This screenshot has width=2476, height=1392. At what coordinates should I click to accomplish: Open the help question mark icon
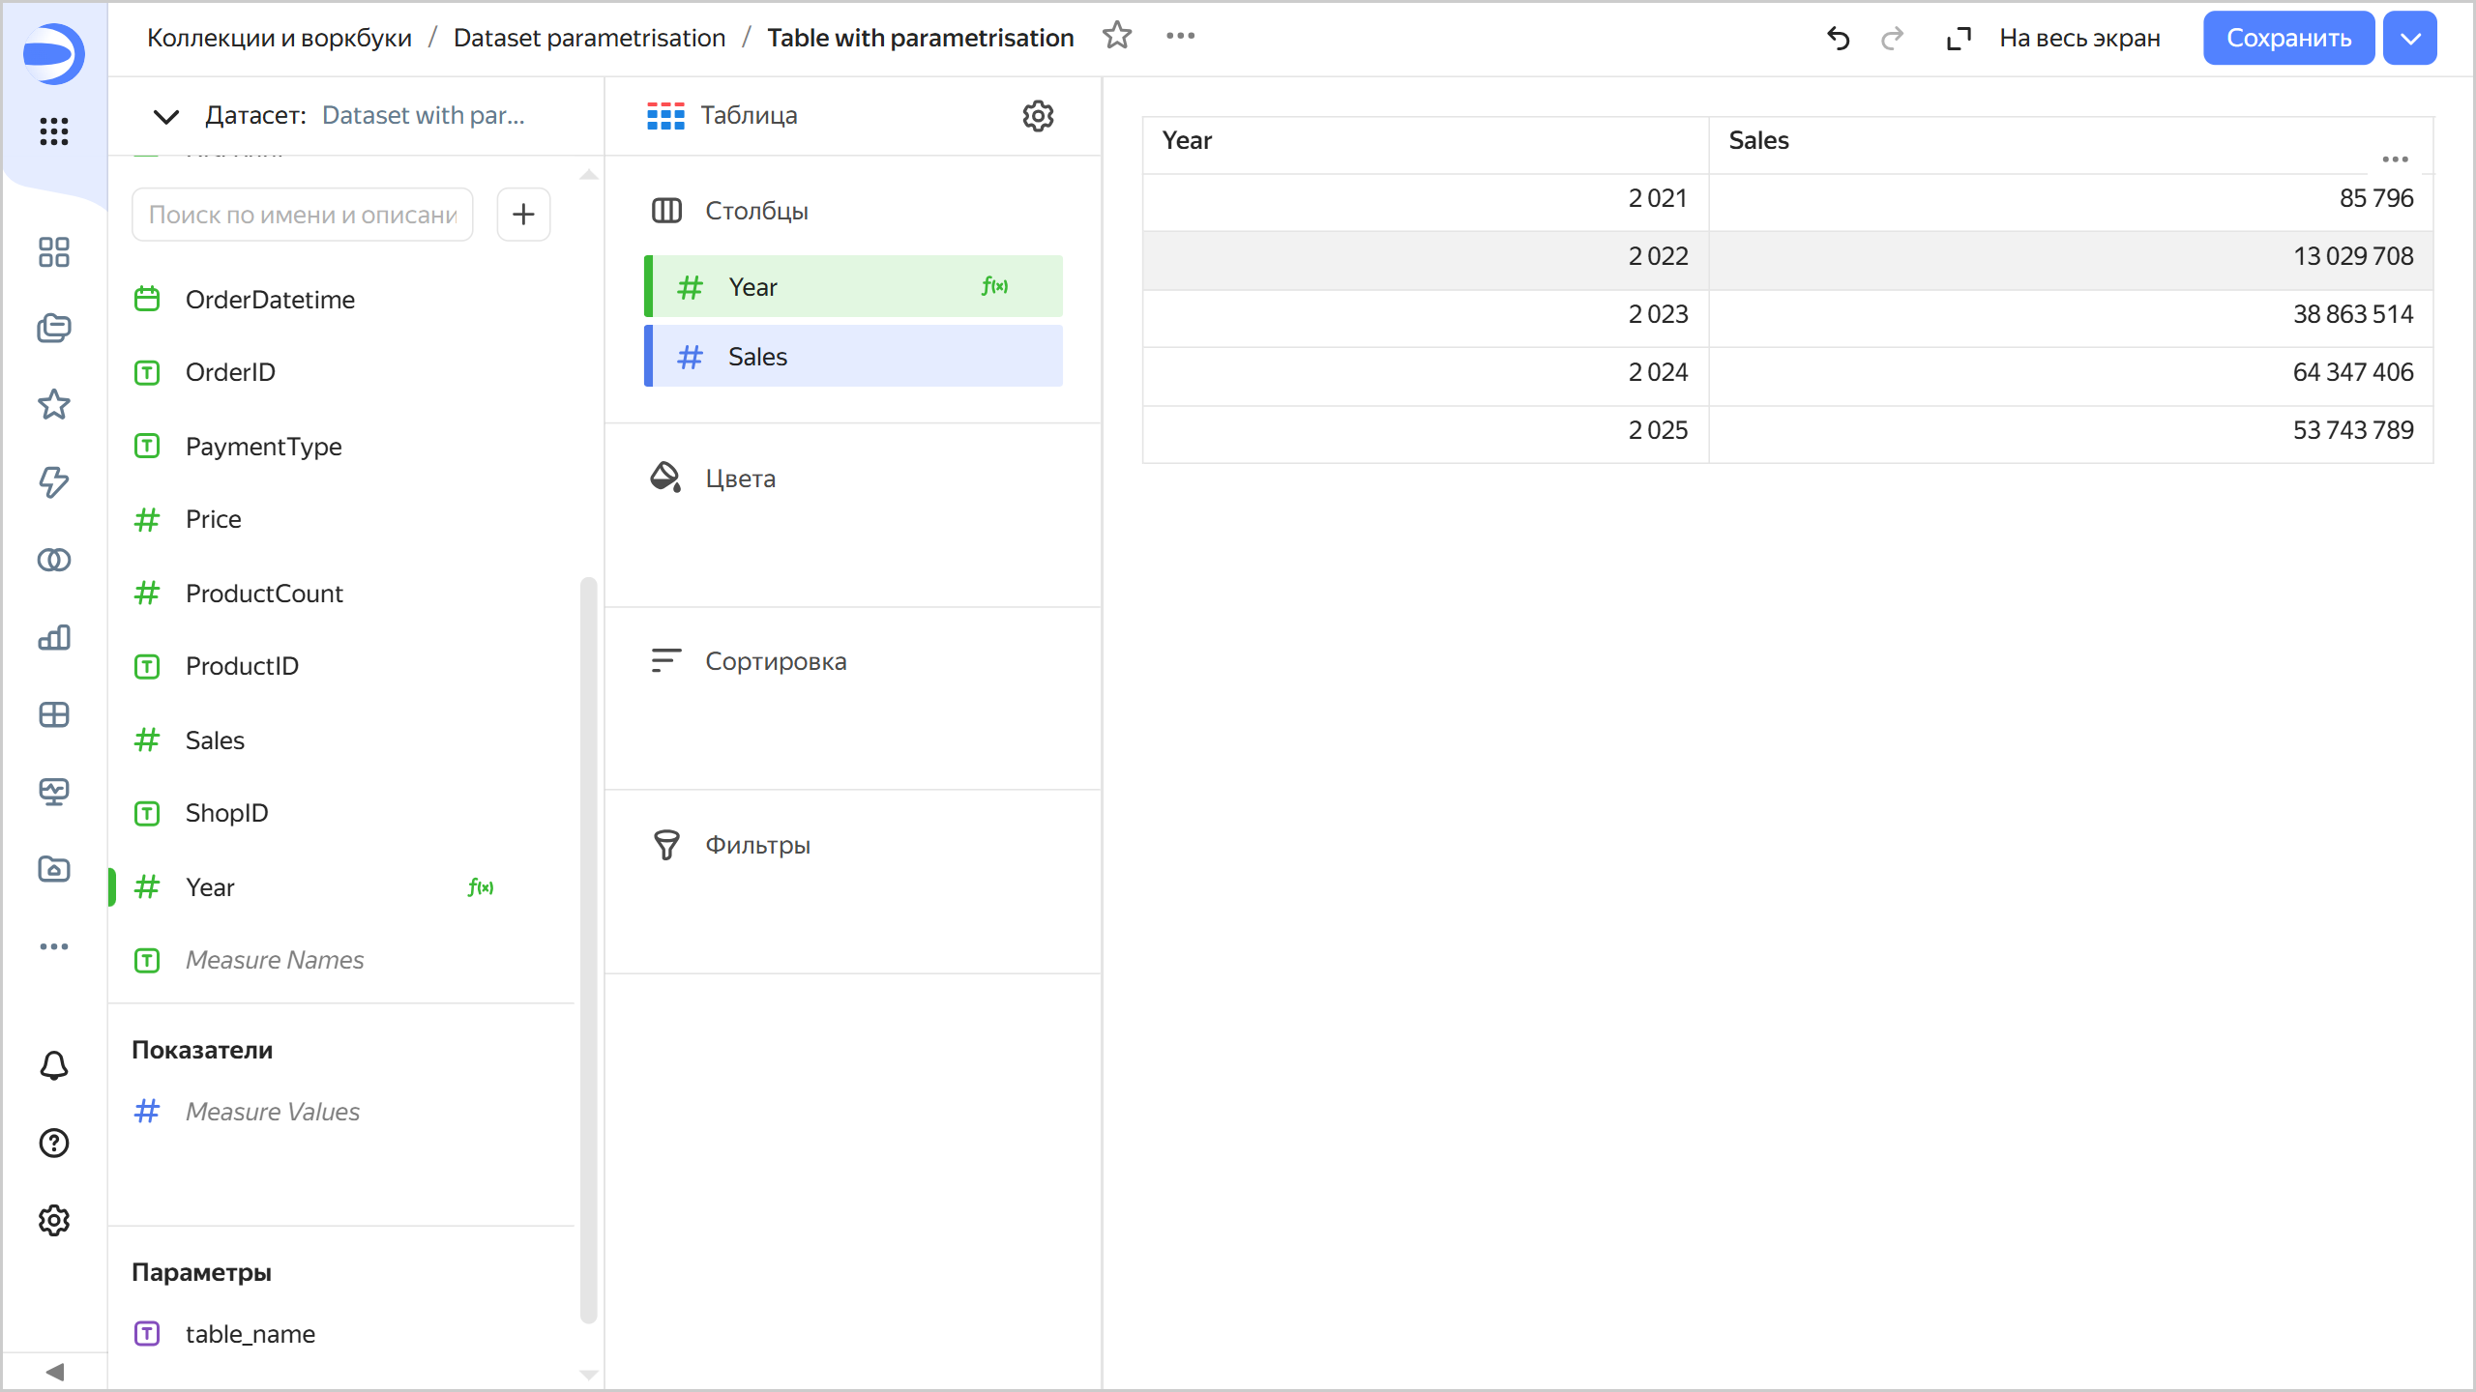(54, 1143)
